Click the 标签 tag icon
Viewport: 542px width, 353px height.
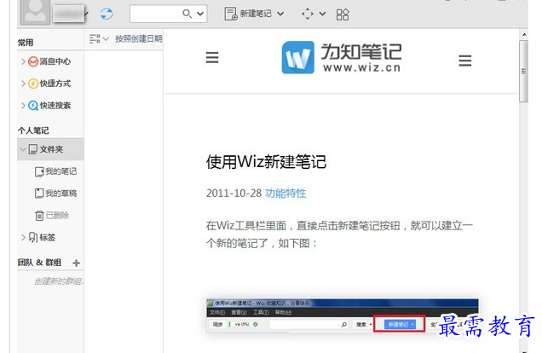[x=33, y=237]
